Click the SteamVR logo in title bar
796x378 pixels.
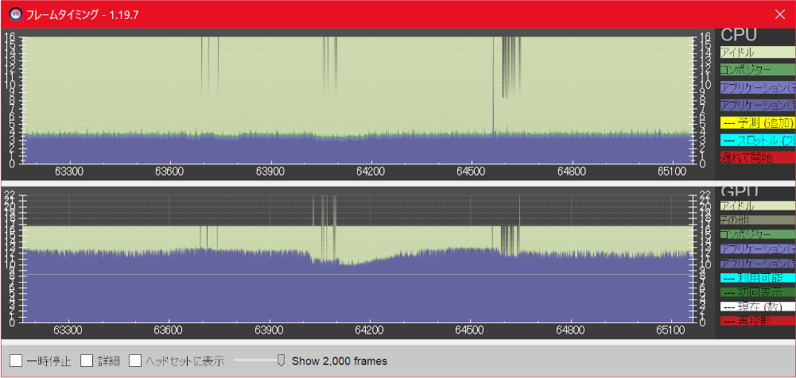click(16, 14)
